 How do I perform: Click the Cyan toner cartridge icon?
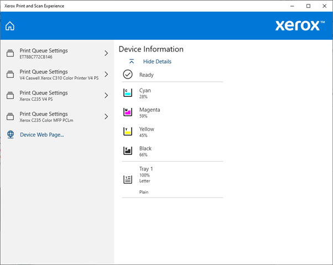[128, 92]
